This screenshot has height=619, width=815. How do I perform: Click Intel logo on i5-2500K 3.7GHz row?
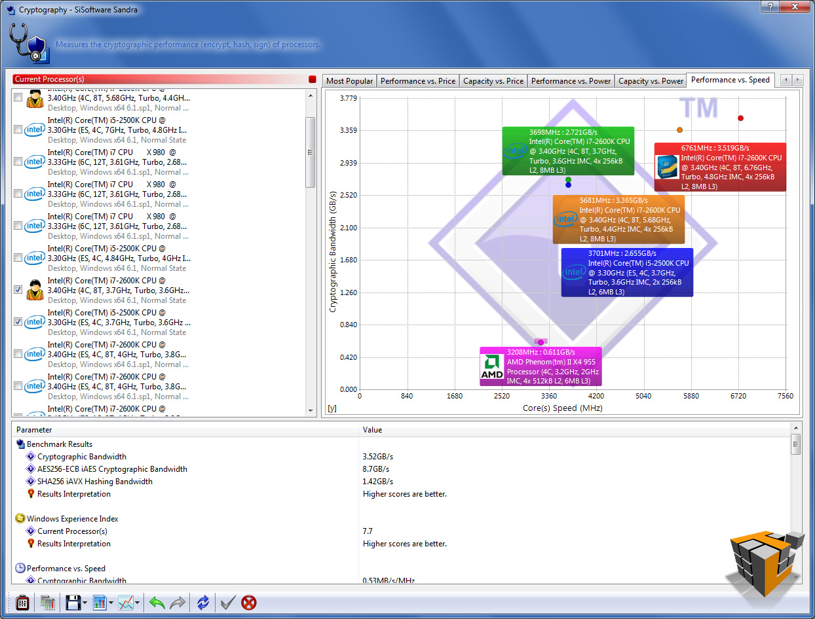click(35, 322)
